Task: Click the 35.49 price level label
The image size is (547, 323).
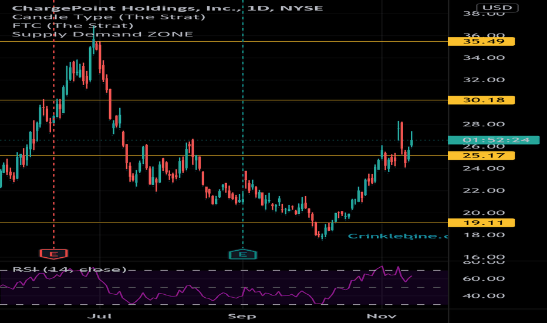Action: click(481, 41)
